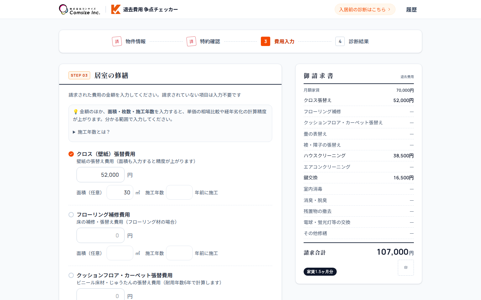Toggle the クロス（壁紙）張替費用 checked circle

(x=71, y=154)
